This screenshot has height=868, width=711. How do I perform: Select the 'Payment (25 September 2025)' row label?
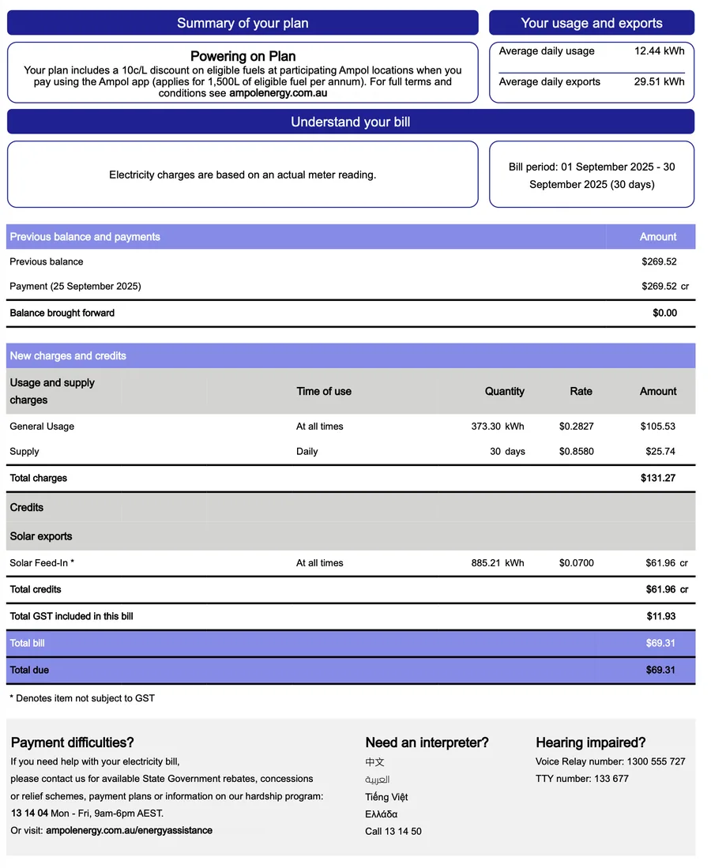point(75,286)
